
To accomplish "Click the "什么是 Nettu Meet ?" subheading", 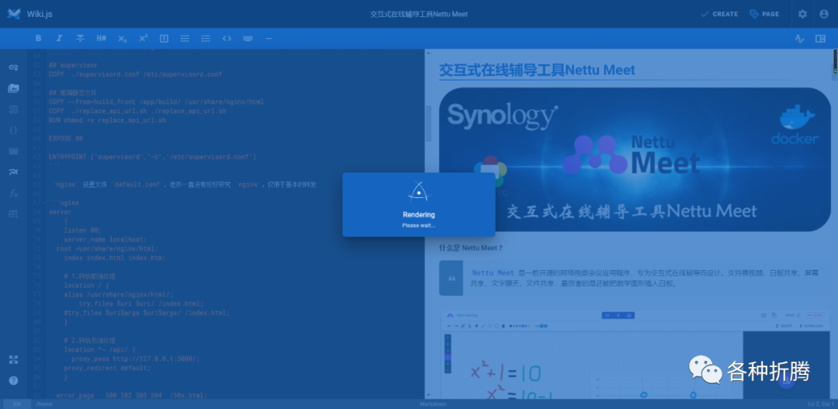I will pos(471,248).
